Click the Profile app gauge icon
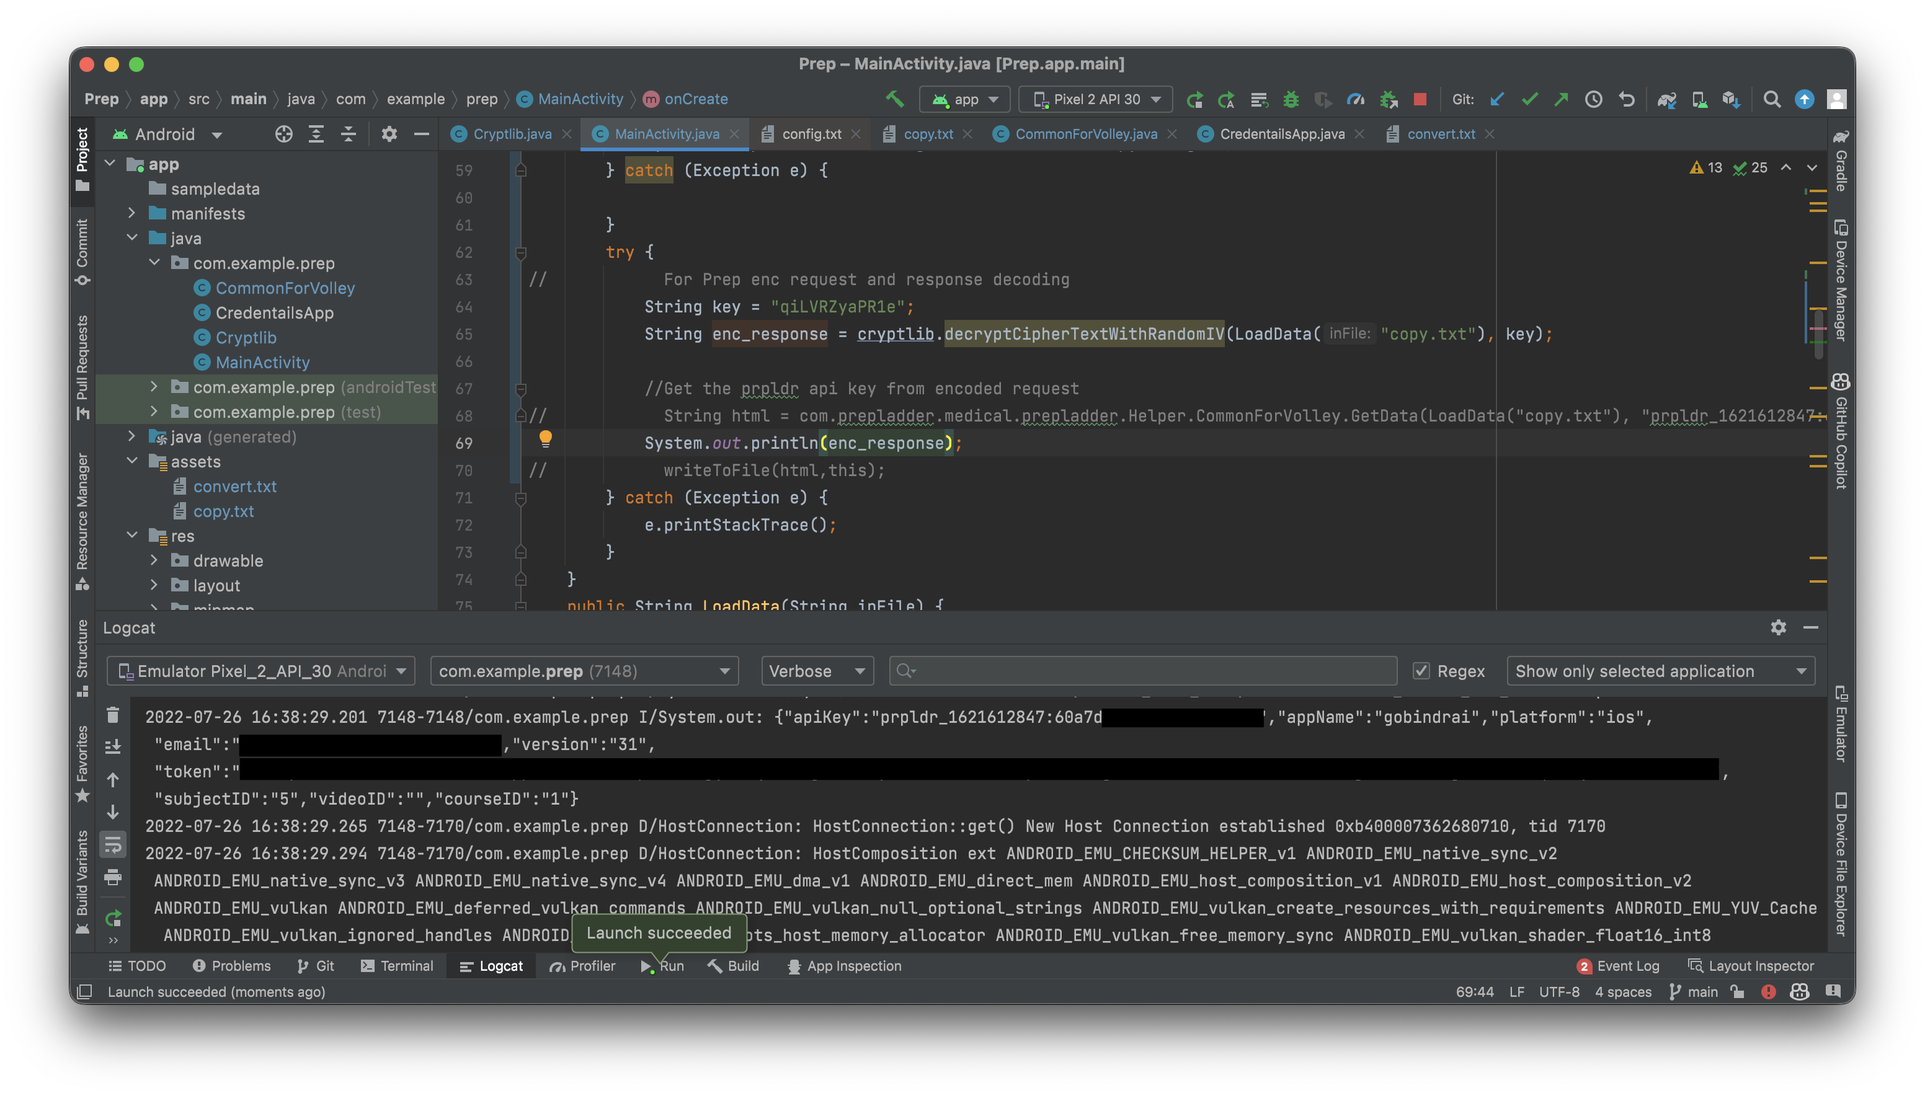 click(x=1355, y=99)
